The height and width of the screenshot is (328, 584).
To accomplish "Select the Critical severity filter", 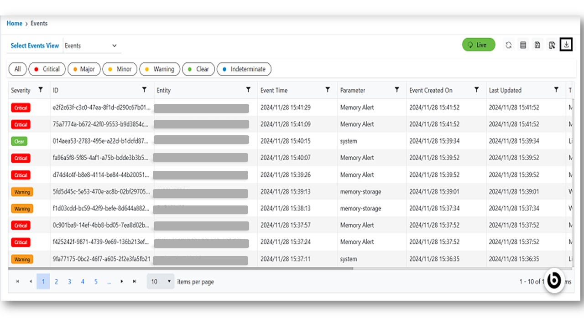I will pos(46,69).
